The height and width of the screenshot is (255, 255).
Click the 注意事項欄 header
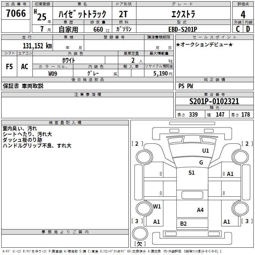[87, 94]
